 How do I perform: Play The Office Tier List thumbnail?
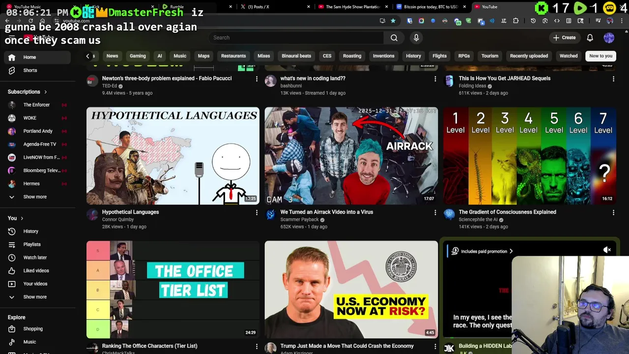coord(173,290)
